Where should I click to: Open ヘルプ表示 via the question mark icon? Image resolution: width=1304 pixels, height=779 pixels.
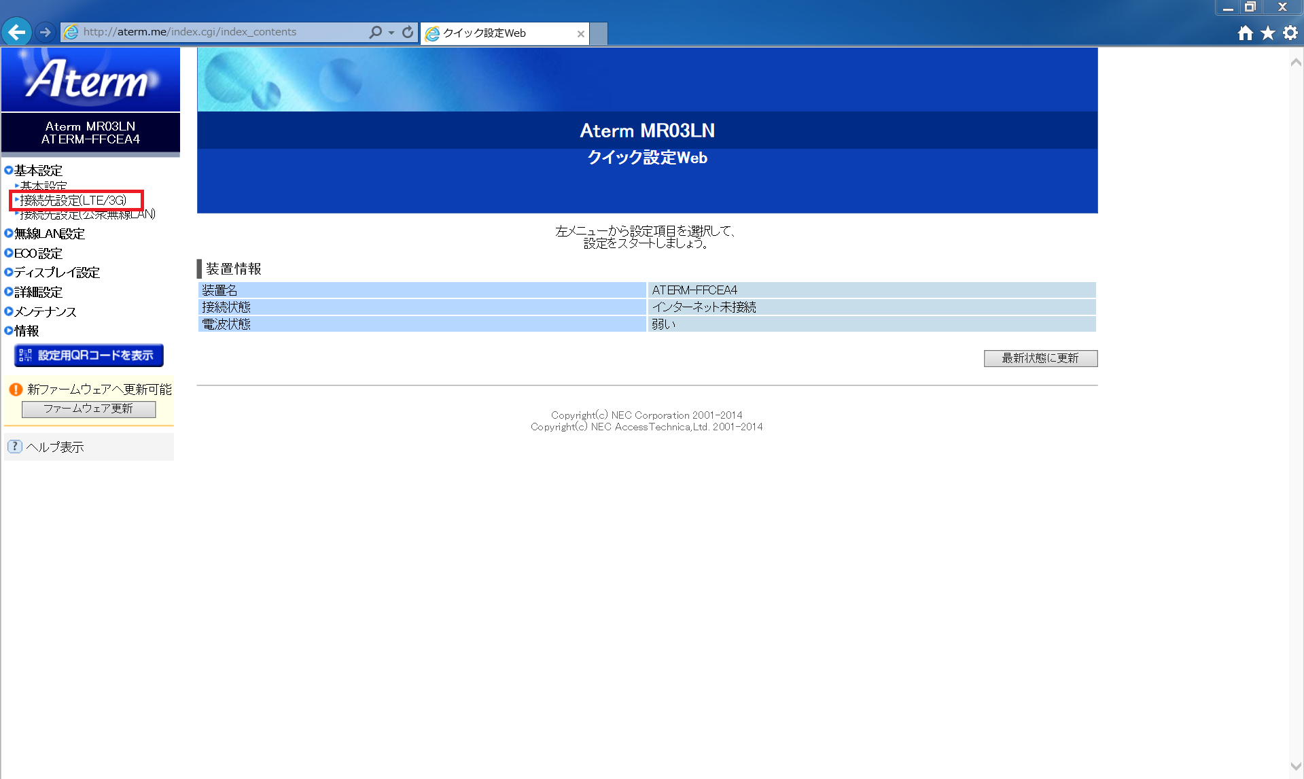click(x=14, y=446)
